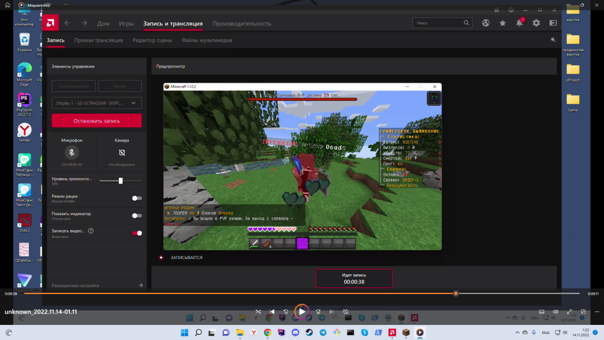Screen dimensions: 604x340
Task: Open the jsProject desktop folder
Action: (x=573, y=72)
